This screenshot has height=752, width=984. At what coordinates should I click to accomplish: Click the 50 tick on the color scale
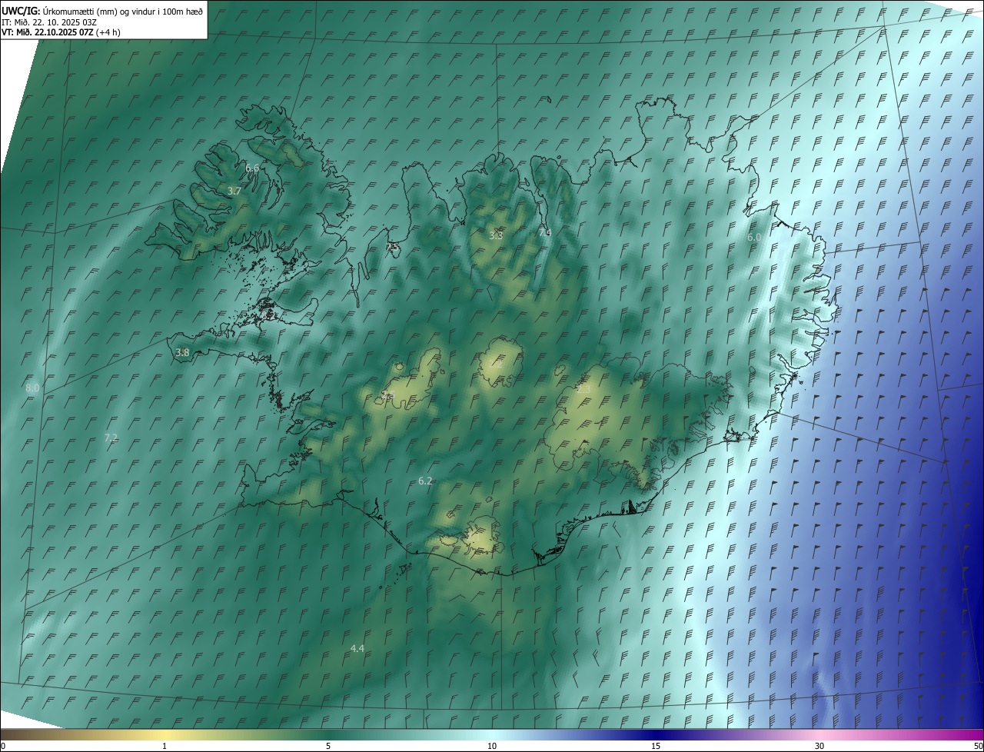tap(978, 746)
